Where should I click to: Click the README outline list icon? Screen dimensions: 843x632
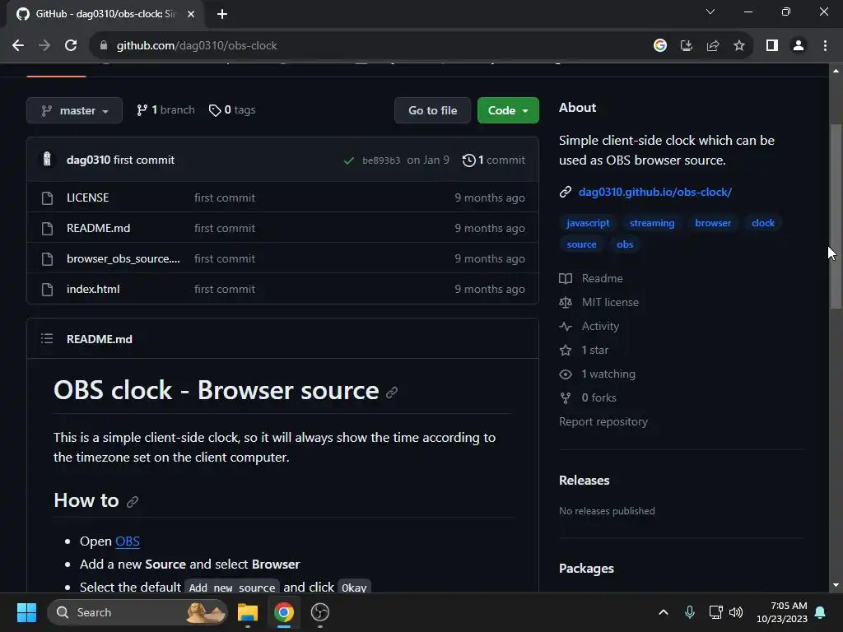click(47, 338)
